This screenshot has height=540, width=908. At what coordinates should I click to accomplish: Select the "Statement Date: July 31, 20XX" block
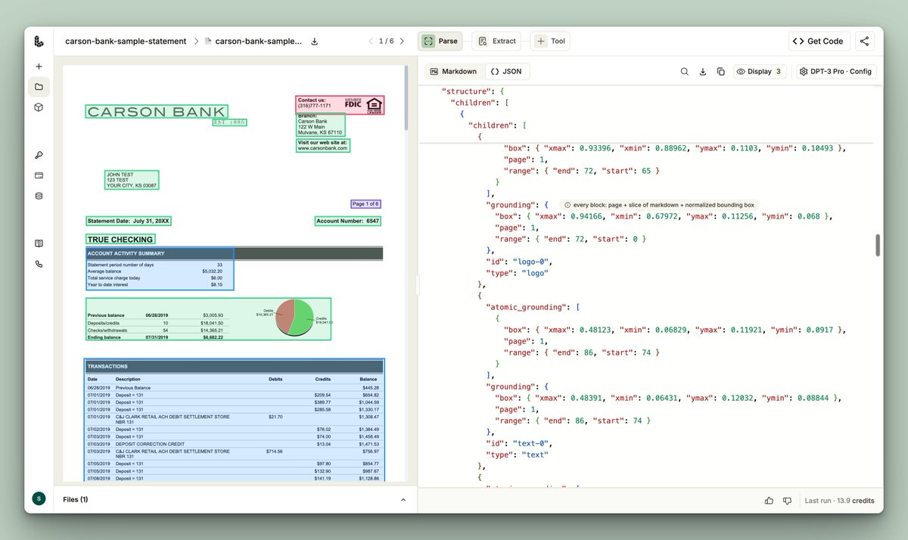click(x=129, y=221)
